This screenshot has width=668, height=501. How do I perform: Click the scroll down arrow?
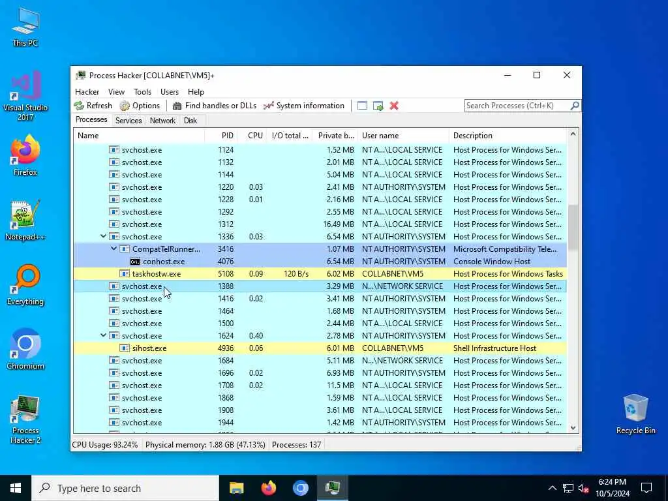pyautogui.click(x=573, y=428)
